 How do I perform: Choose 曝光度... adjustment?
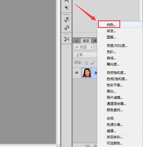click(120, 64)
